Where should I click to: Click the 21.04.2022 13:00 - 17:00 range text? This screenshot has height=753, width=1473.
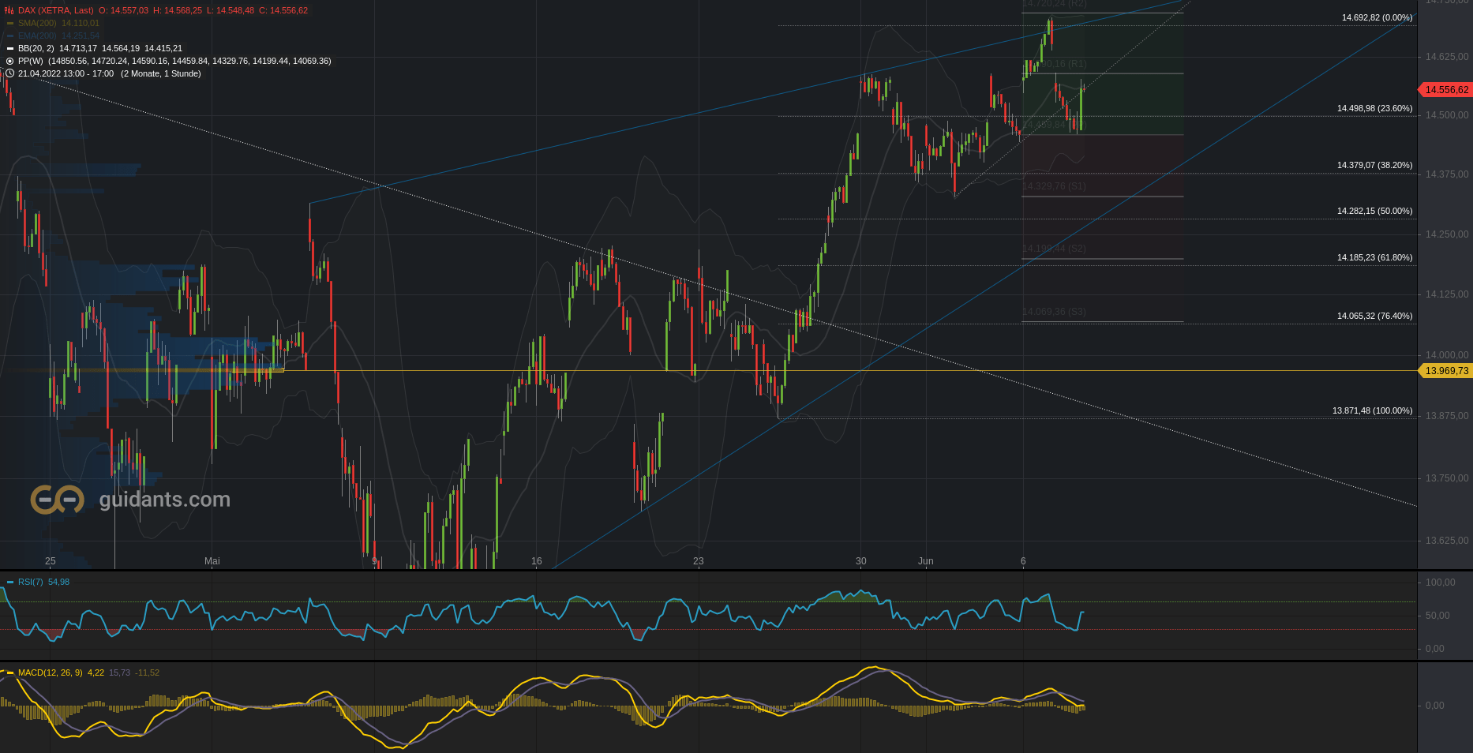point(66,73)
